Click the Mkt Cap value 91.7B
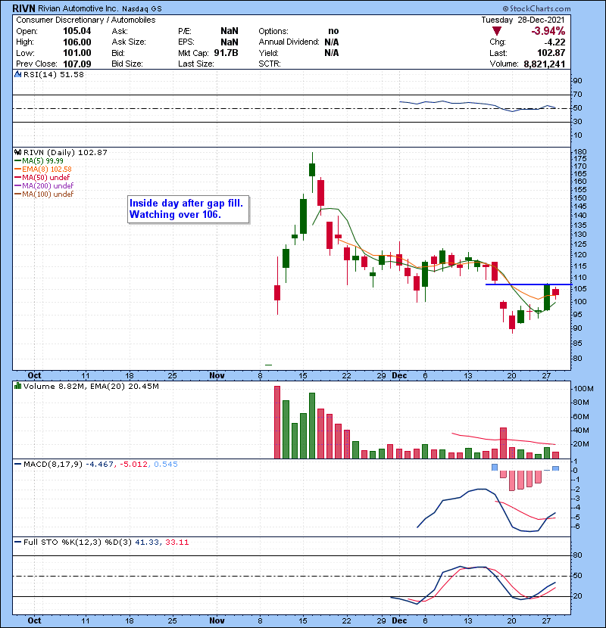Viewport: 606px width, 628px height. [226, 53]
